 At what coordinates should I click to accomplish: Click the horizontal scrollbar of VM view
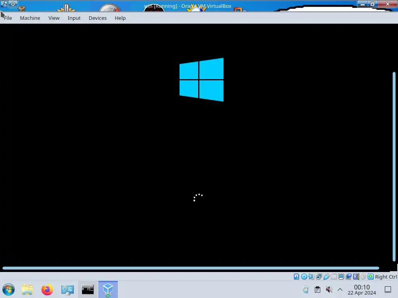pyautogui.click(x=191, y=268)
